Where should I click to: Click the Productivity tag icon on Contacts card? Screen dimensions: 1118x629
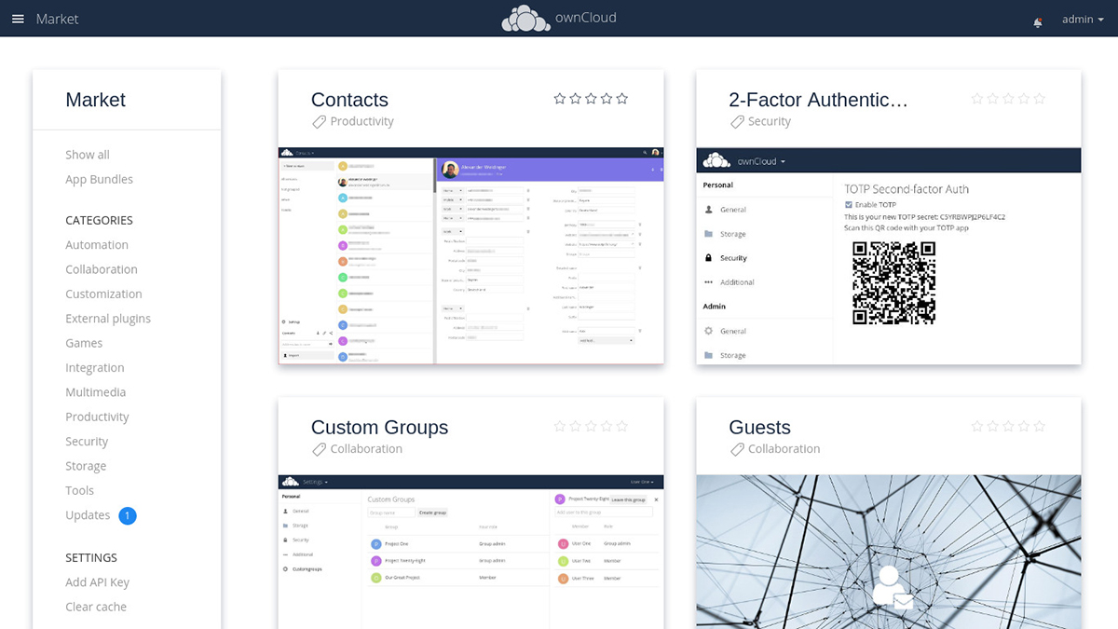(x=321, y=121)
